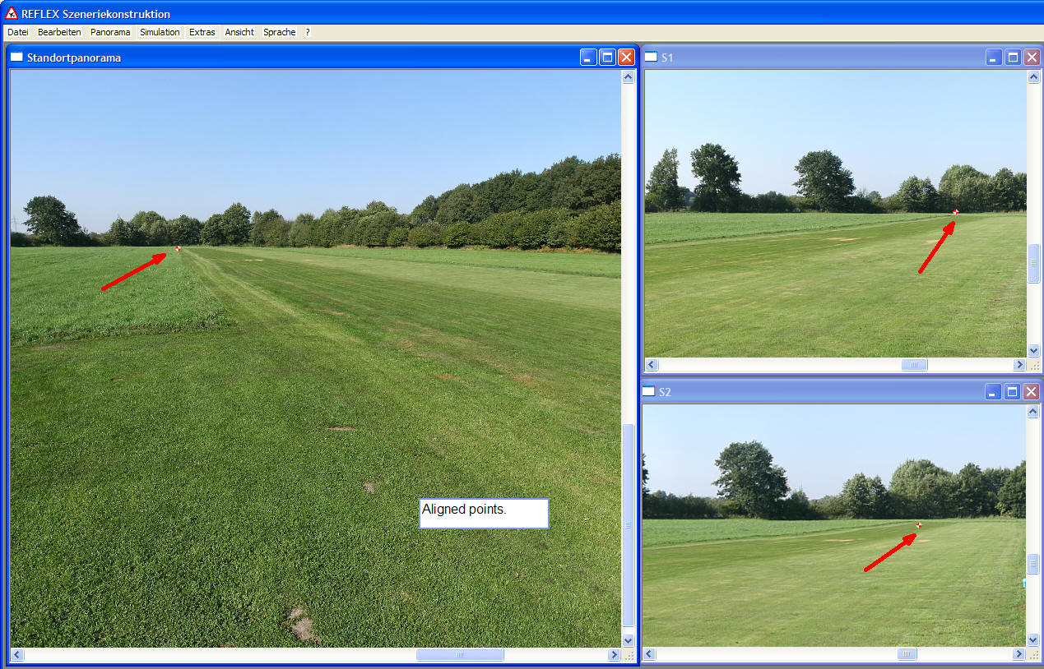Screen dimensions: 1044x669
Task: Click the down scroll arrow in S1
Action: (x=1034, y=350)
